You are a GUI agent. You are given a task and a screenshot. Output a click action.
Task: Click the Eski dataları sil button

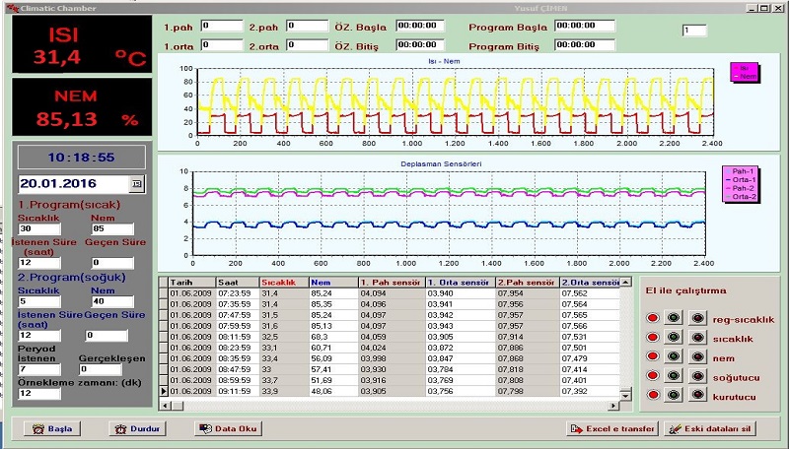[711, 429]
